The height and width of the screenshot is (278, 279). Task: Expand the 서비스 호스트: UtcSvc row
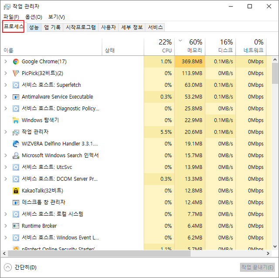pyautogui.click(x=6, y=167)
